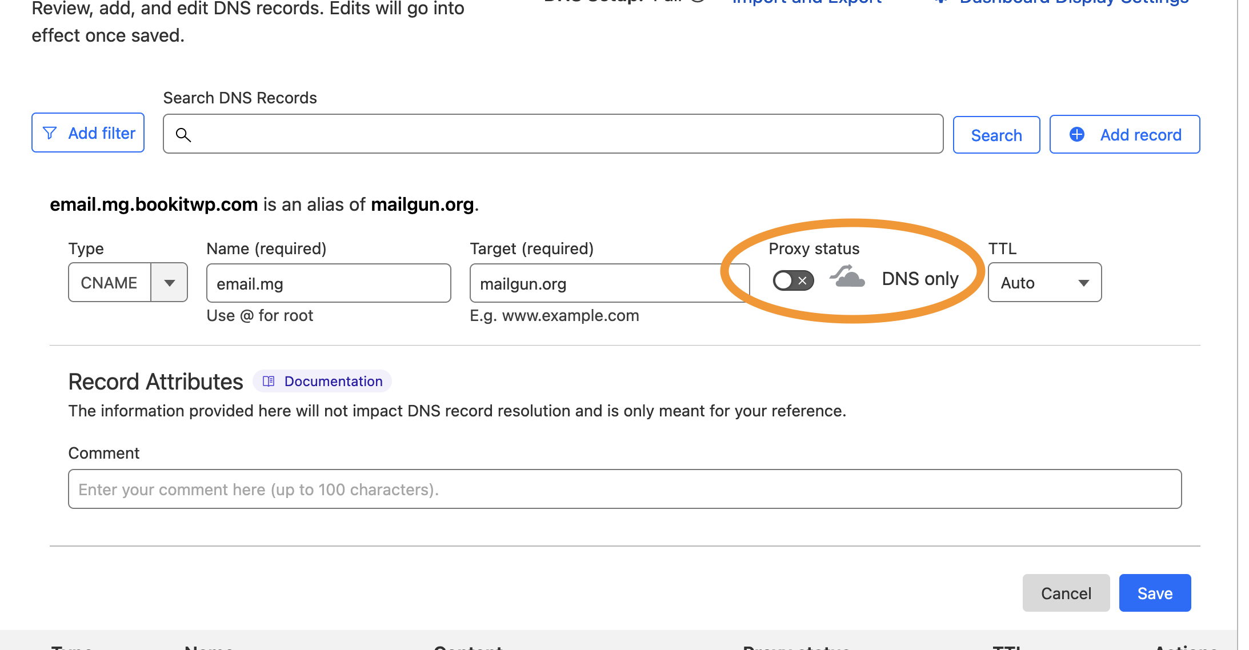Cancel editing the DNS record
Viewport: 1249px width, 650px height.
pos(1066,593)
